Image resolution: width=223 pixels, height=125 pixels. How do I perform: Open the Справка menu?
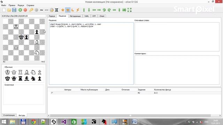click(x=30, y=5)
